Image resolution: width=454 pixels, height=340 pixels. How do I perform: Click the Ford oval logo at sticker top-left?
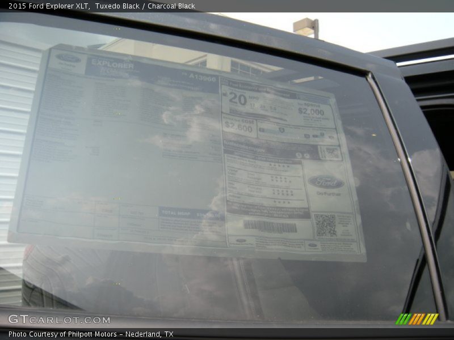(x=68, y=58)
